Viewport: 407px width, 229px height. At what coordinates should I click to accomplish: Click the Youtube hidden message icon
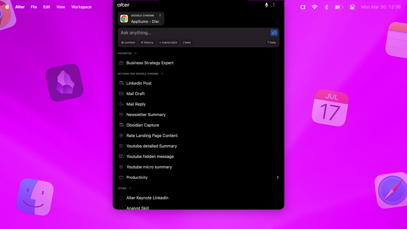coord(121,156)
